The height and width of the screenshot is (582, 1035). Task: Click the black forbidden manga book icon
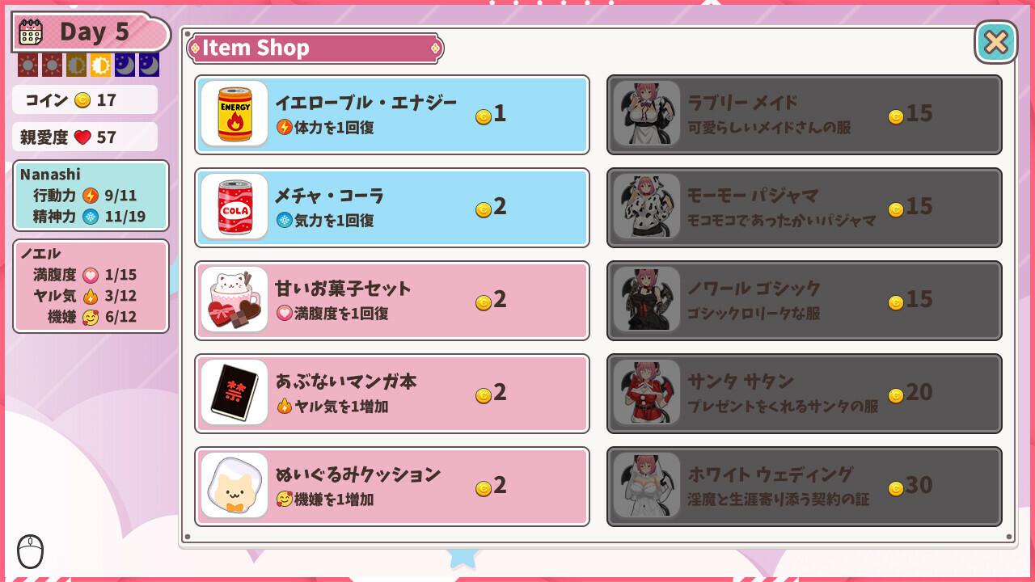[234, 393]
